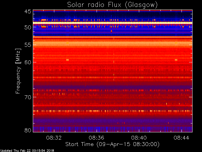Screen dimensions: 202x152
Task: Click the 08:44 time tick label
Action: (x=181, y=138)
